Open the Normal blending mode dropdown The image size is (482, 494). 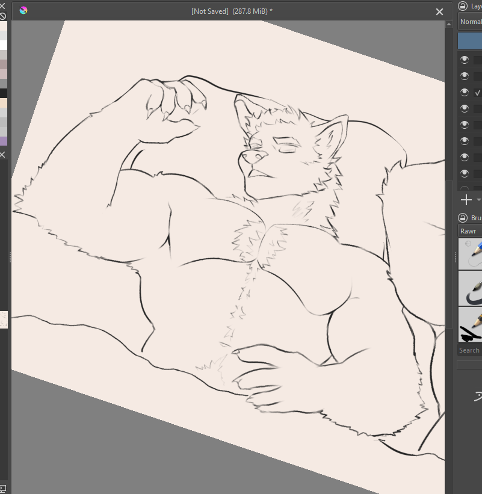pyautogui.click(x=470, y=22)
